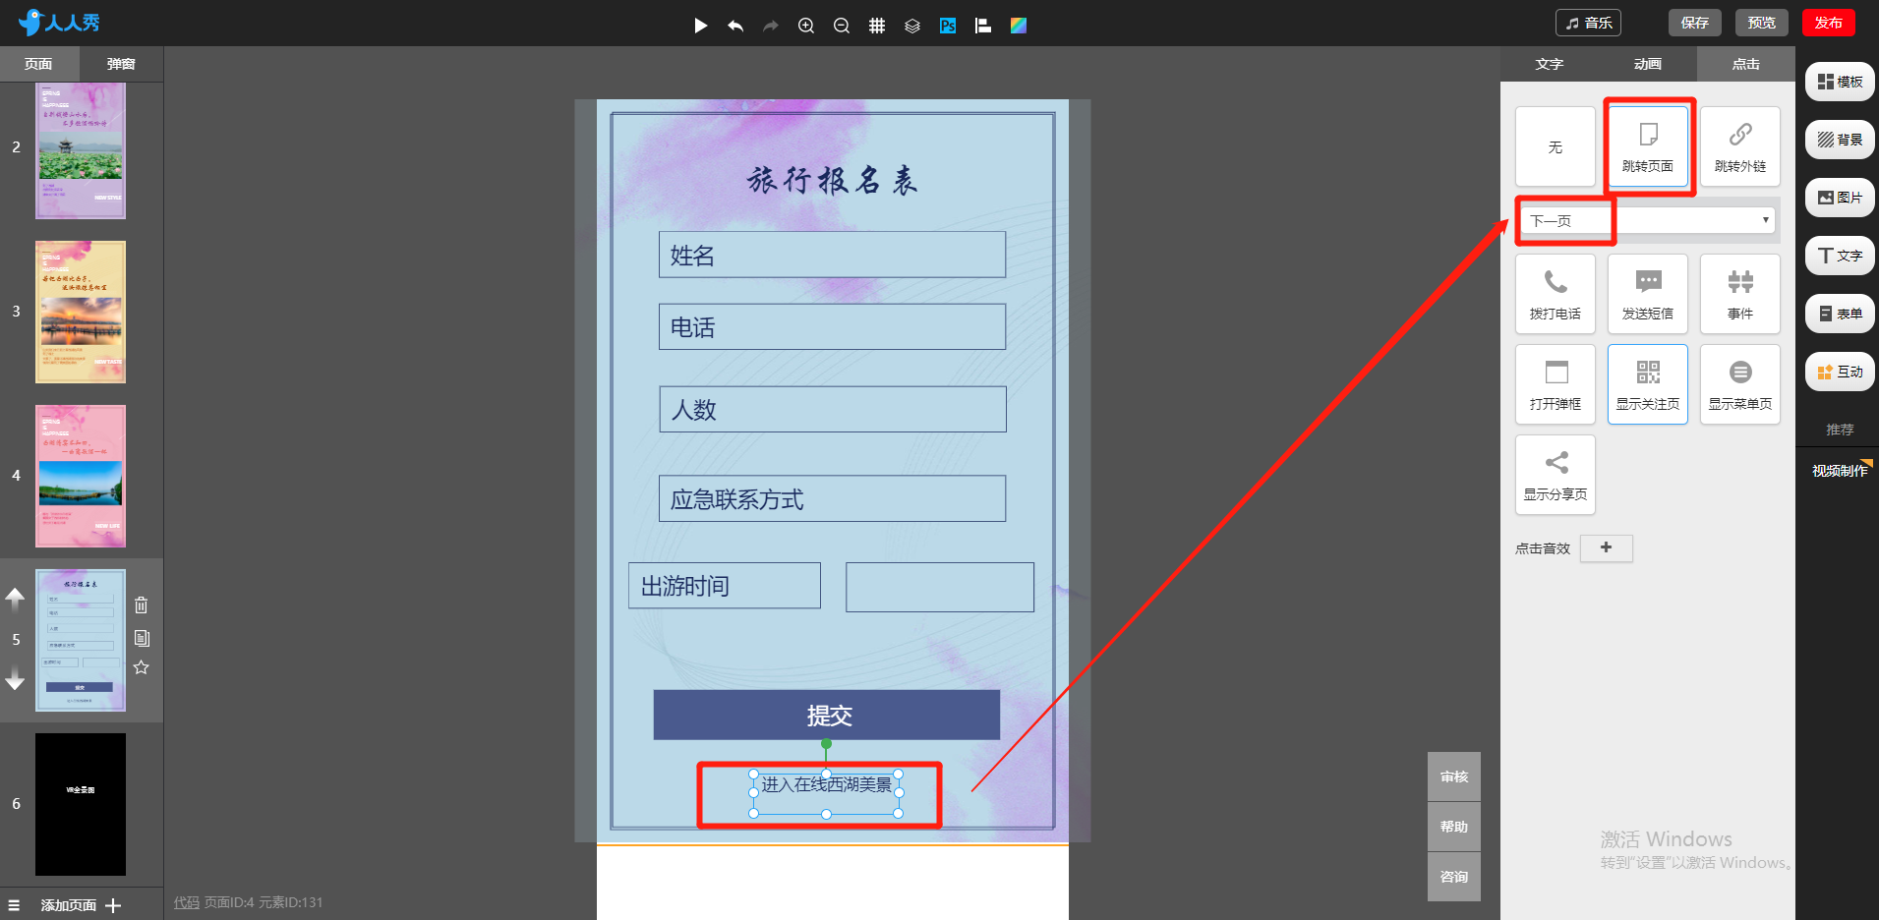
Task: Open the 音乐 music button
Action: tap(1588, 23)
